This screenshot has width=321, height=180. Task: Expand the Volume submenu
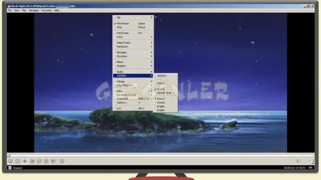pos(133,81)
